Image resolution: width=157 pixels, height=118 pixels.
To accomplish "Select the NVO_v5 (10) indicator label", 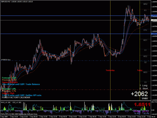I will click(6, 102).
